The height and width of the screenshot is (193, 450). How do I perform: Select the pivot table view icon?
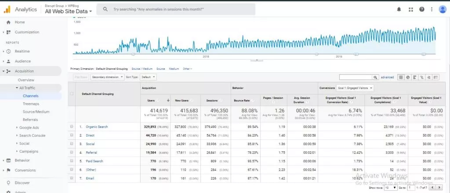[436, 77]
